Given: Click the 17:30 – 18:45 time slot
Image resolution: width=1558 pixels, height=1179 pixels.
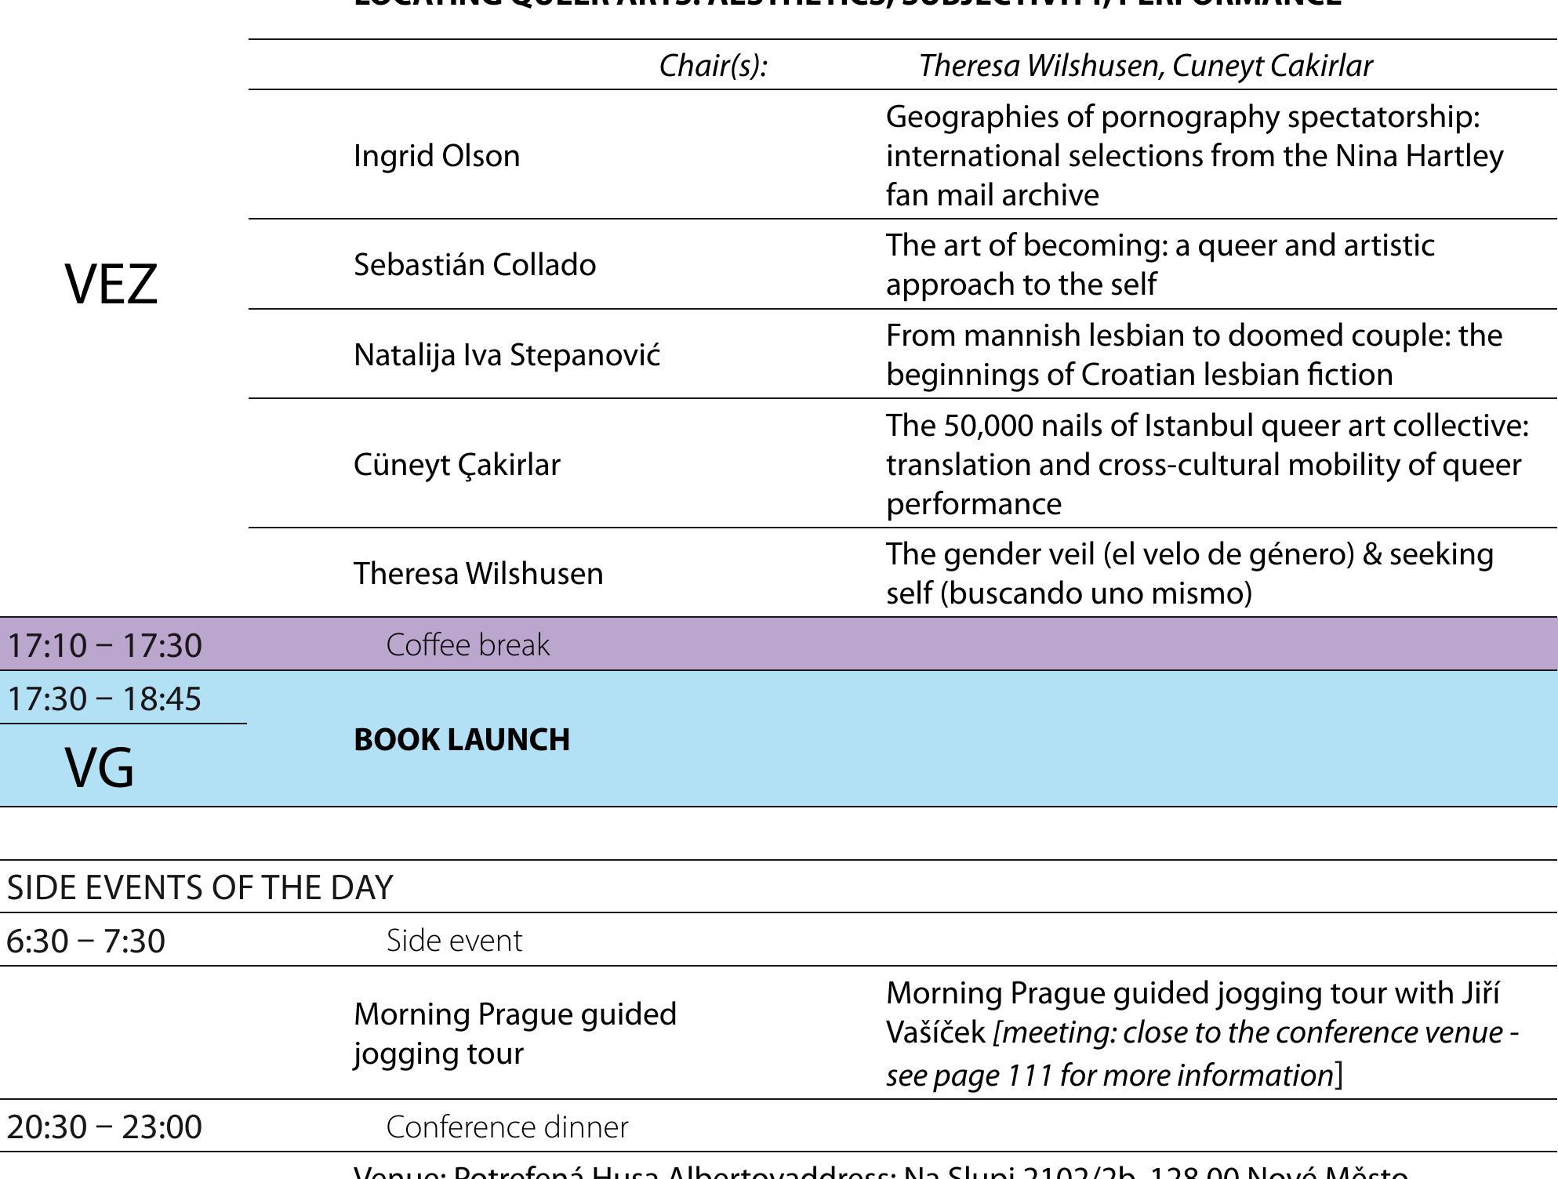Looking at the screenshot, I should click(x=104, y=699).
